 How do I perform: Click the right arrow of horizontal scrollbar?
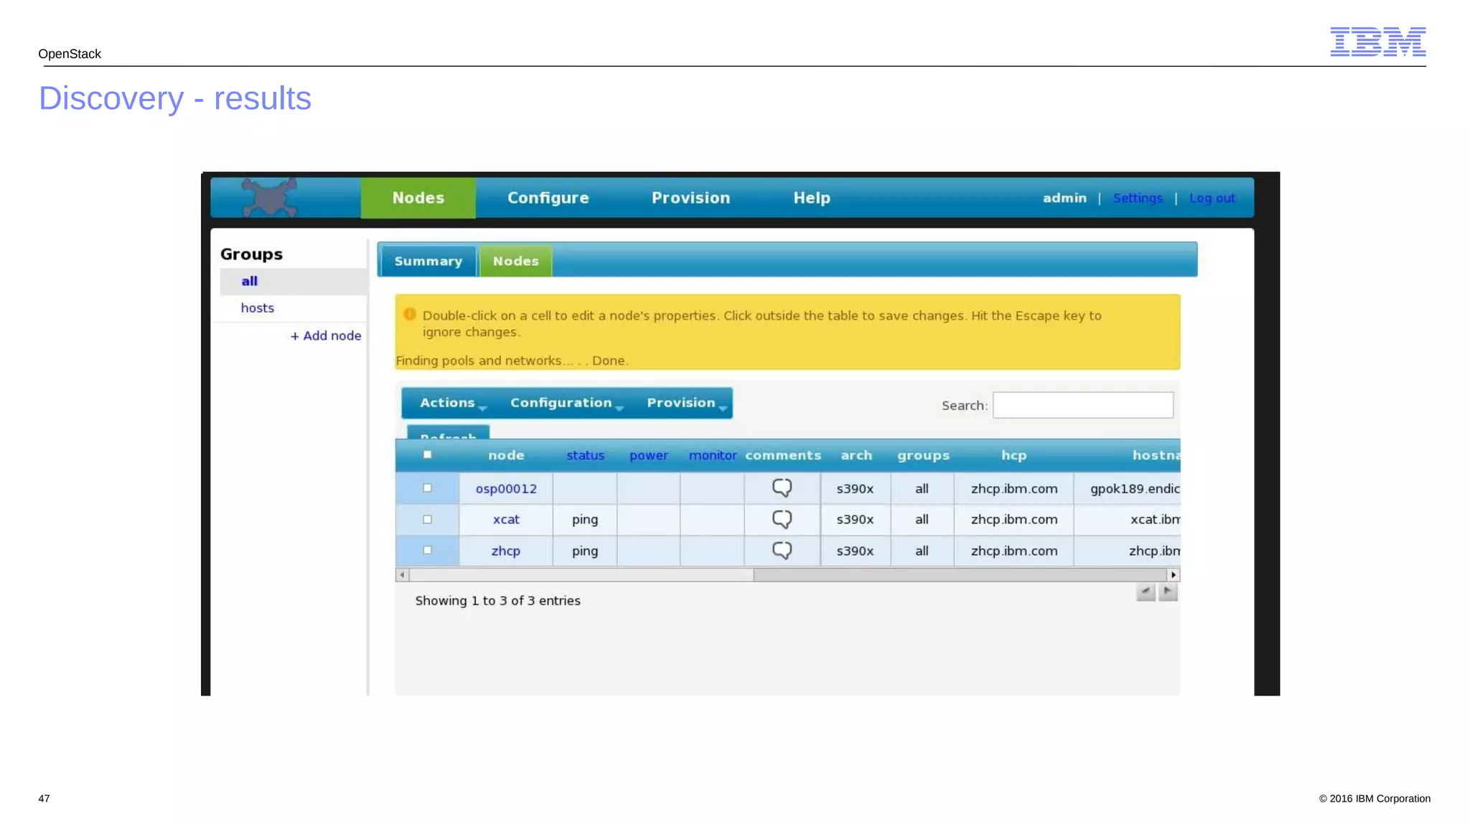1174,575
